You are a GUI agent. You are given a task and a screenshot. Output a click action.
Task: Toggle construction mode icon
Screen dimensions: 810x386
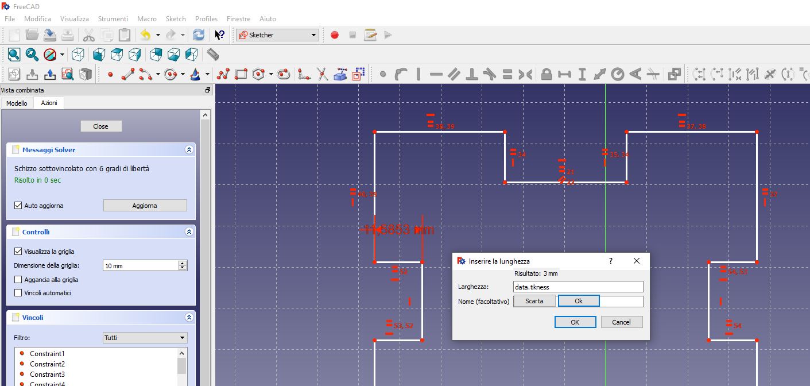pyautogui.click(x=359, y=74)
